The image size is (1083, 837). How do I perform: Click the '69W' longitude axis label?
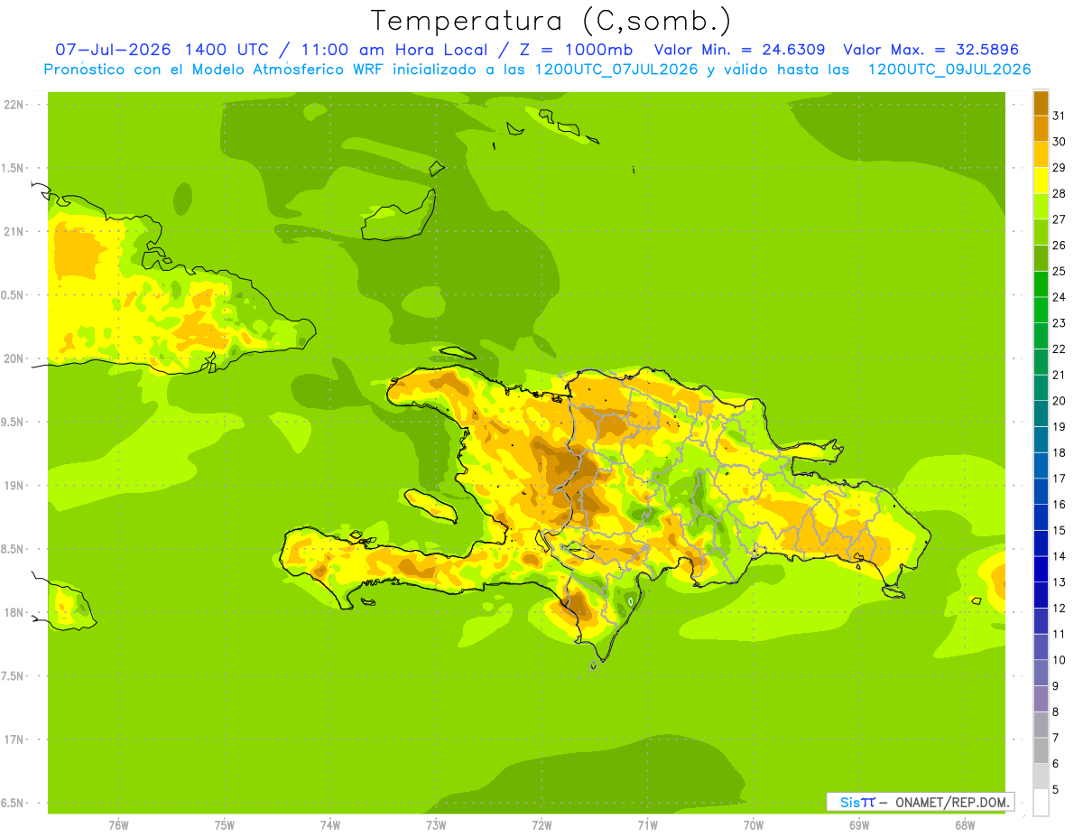pyautogui.click(x=859, y=824)
